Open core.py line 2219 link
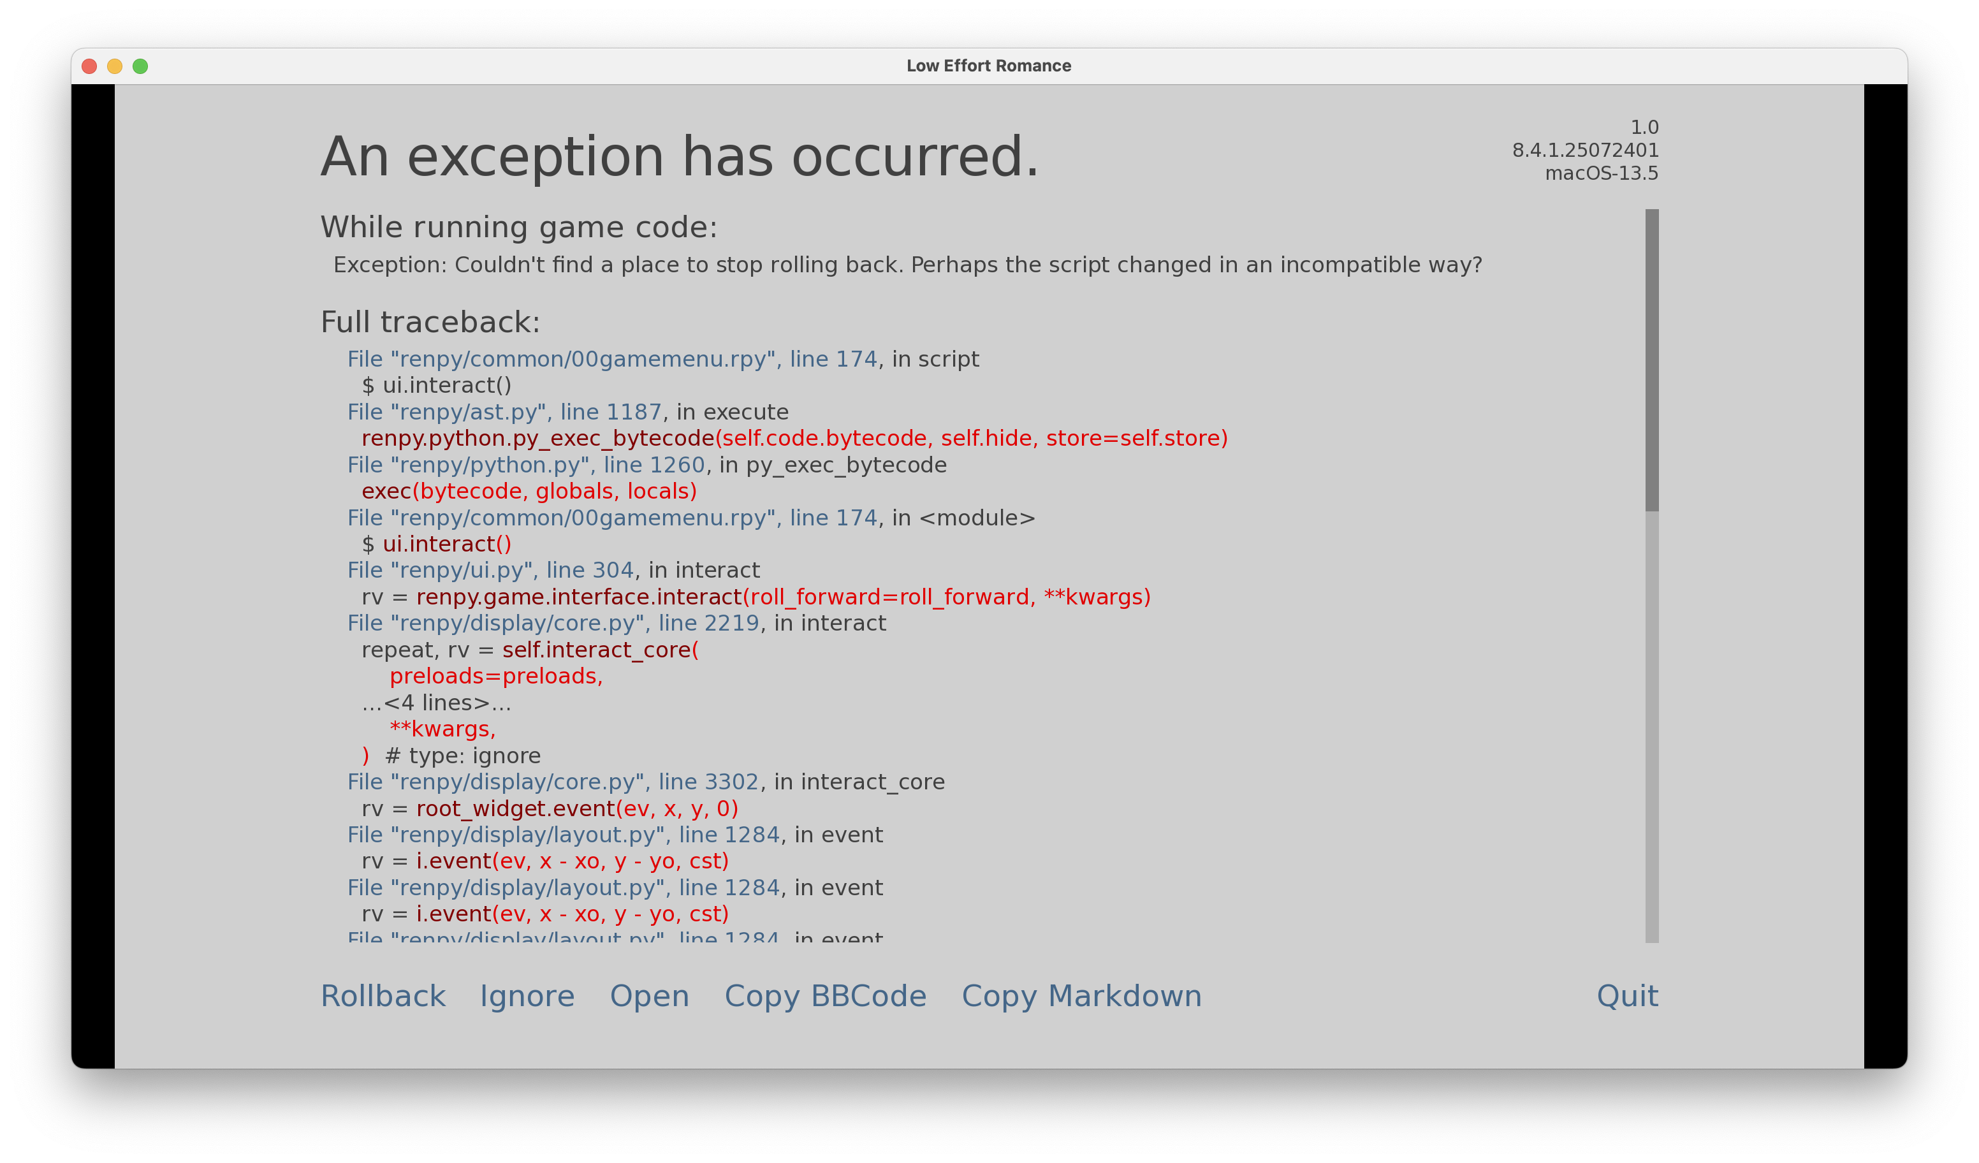Screen dimensions: 1979x1163 (x=553, y=624)
